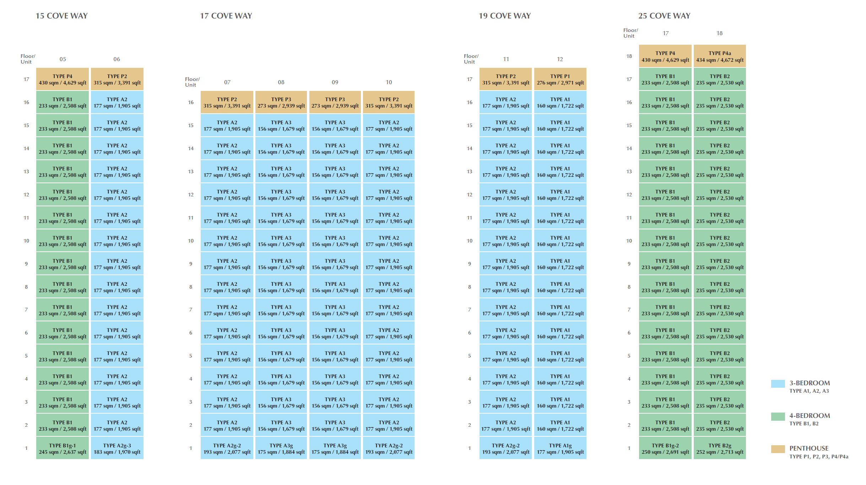Select TYPE B1 cell, floor 10, unit 05

pyautogui.click(x=63, y=241)
